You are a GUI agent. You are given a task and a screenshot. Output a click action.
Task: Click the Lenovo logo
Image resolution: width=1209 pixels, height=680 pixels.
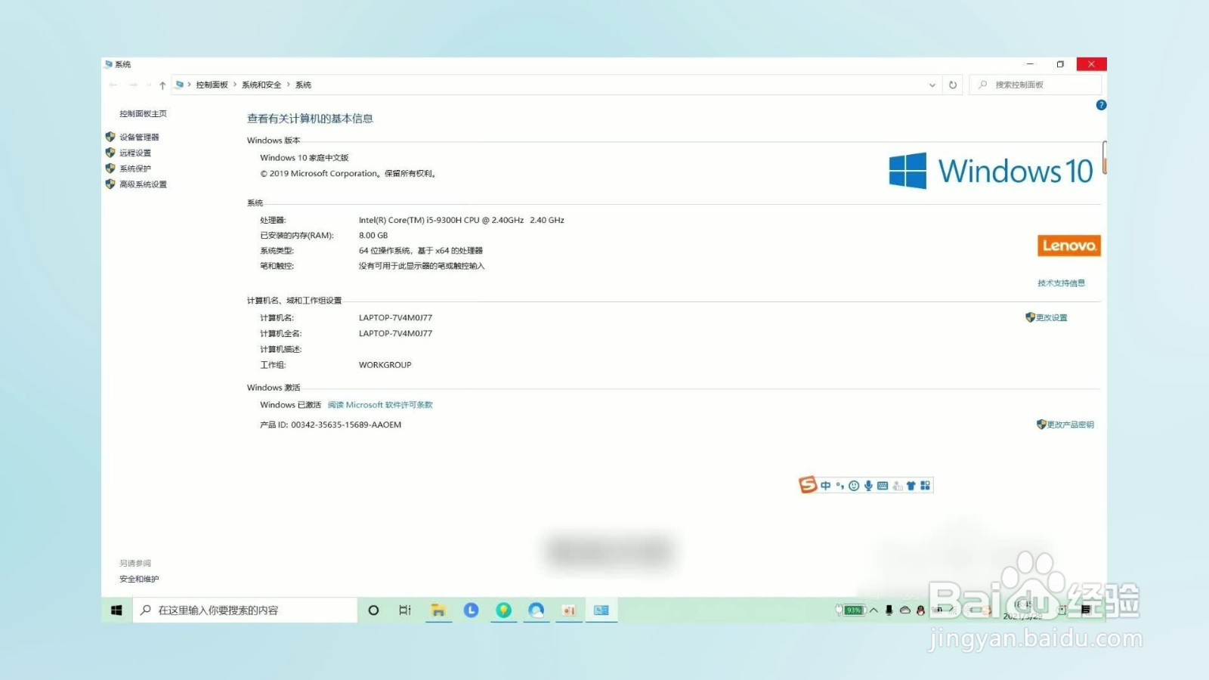tap(1068, 246)
